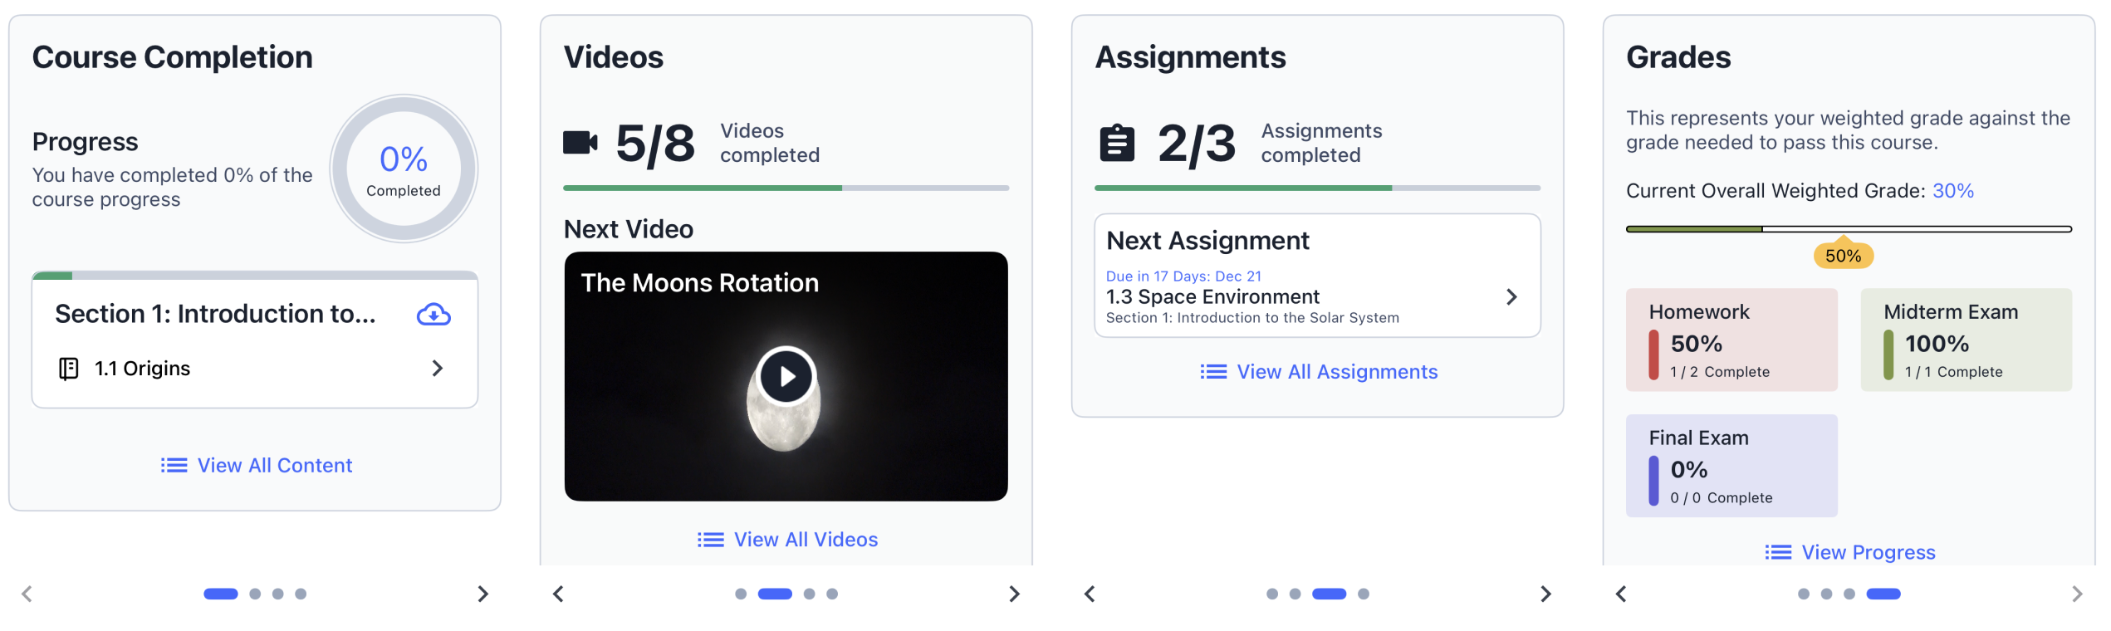2111x631 pixels.
Task: Click the cloud download icon for Section 1
Action: point(433,315)
